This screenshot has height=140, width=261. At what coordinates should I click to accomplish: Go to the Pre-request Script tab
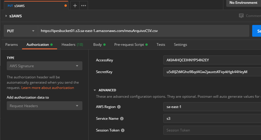(x=129, y=45)
